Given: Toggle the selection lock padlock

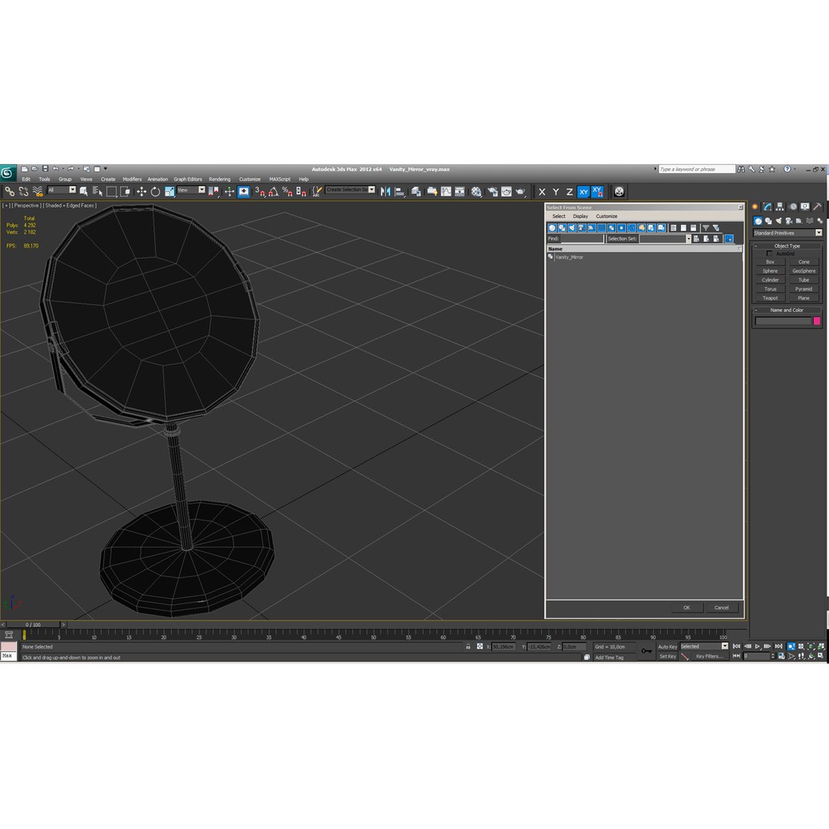Looking at the screenshot, I should pos(468,646).
